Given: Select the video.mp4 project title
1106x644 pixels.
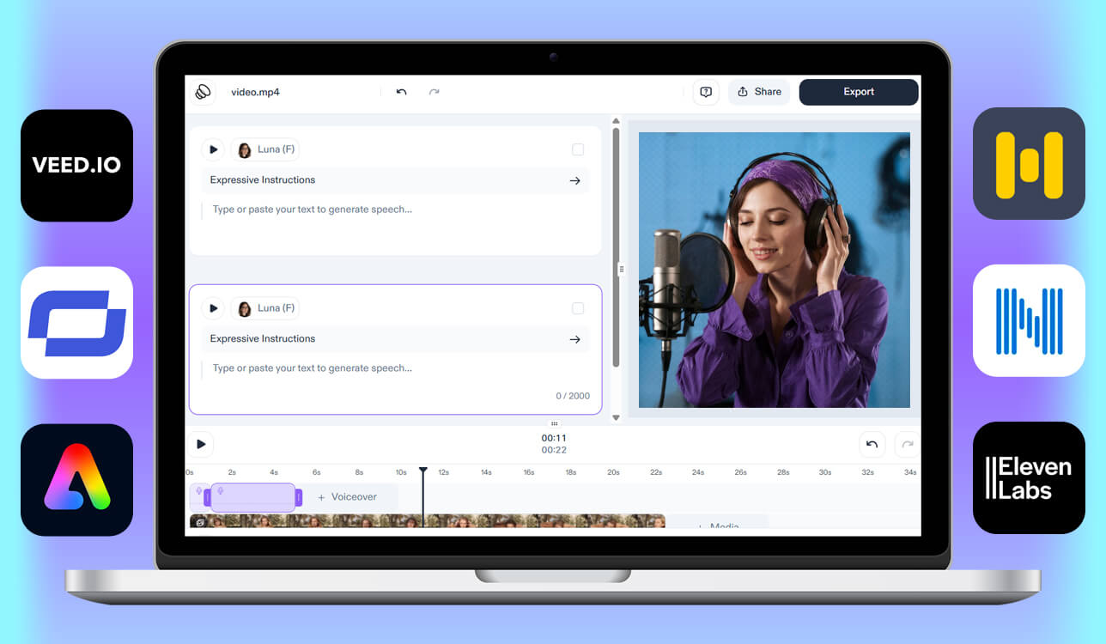Looking at the screenshot, I should 255,92.
